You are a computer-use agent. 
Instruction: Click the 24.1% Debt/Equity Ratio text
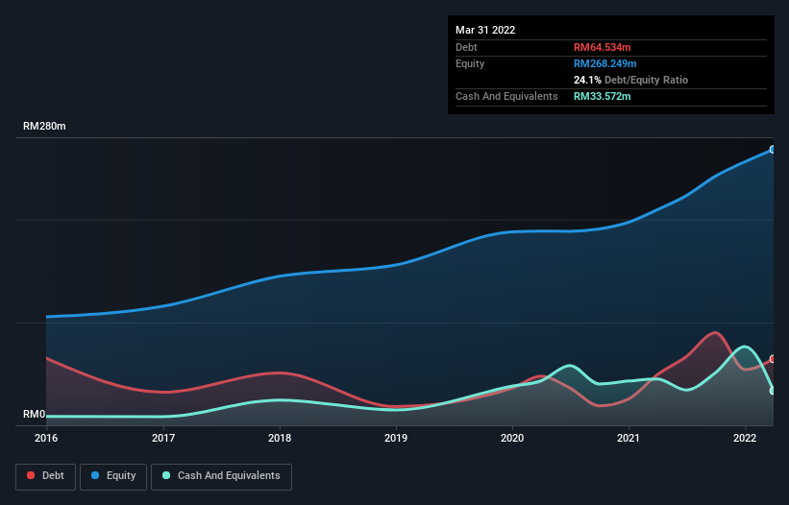point(630,80)
